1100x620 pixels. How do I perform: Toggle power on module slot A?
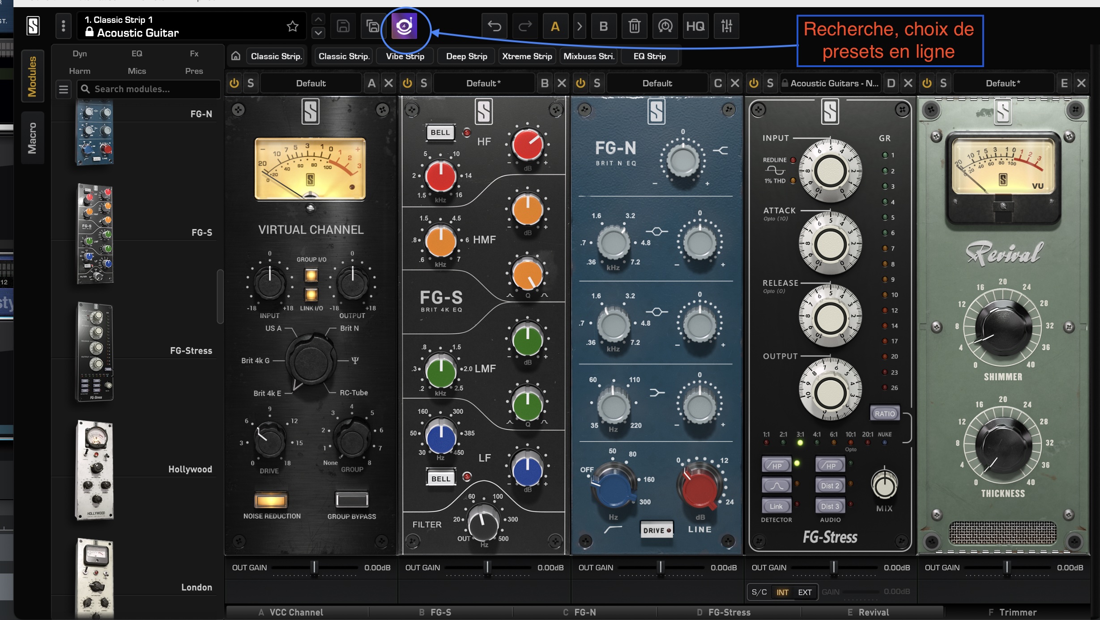click(234, 83)
